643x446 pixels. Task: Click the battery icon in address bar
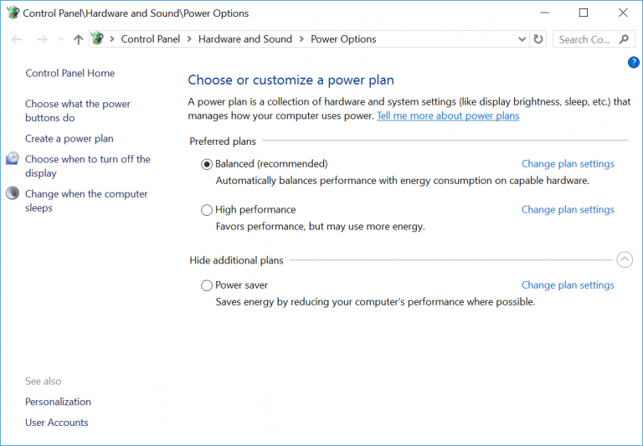99,39
